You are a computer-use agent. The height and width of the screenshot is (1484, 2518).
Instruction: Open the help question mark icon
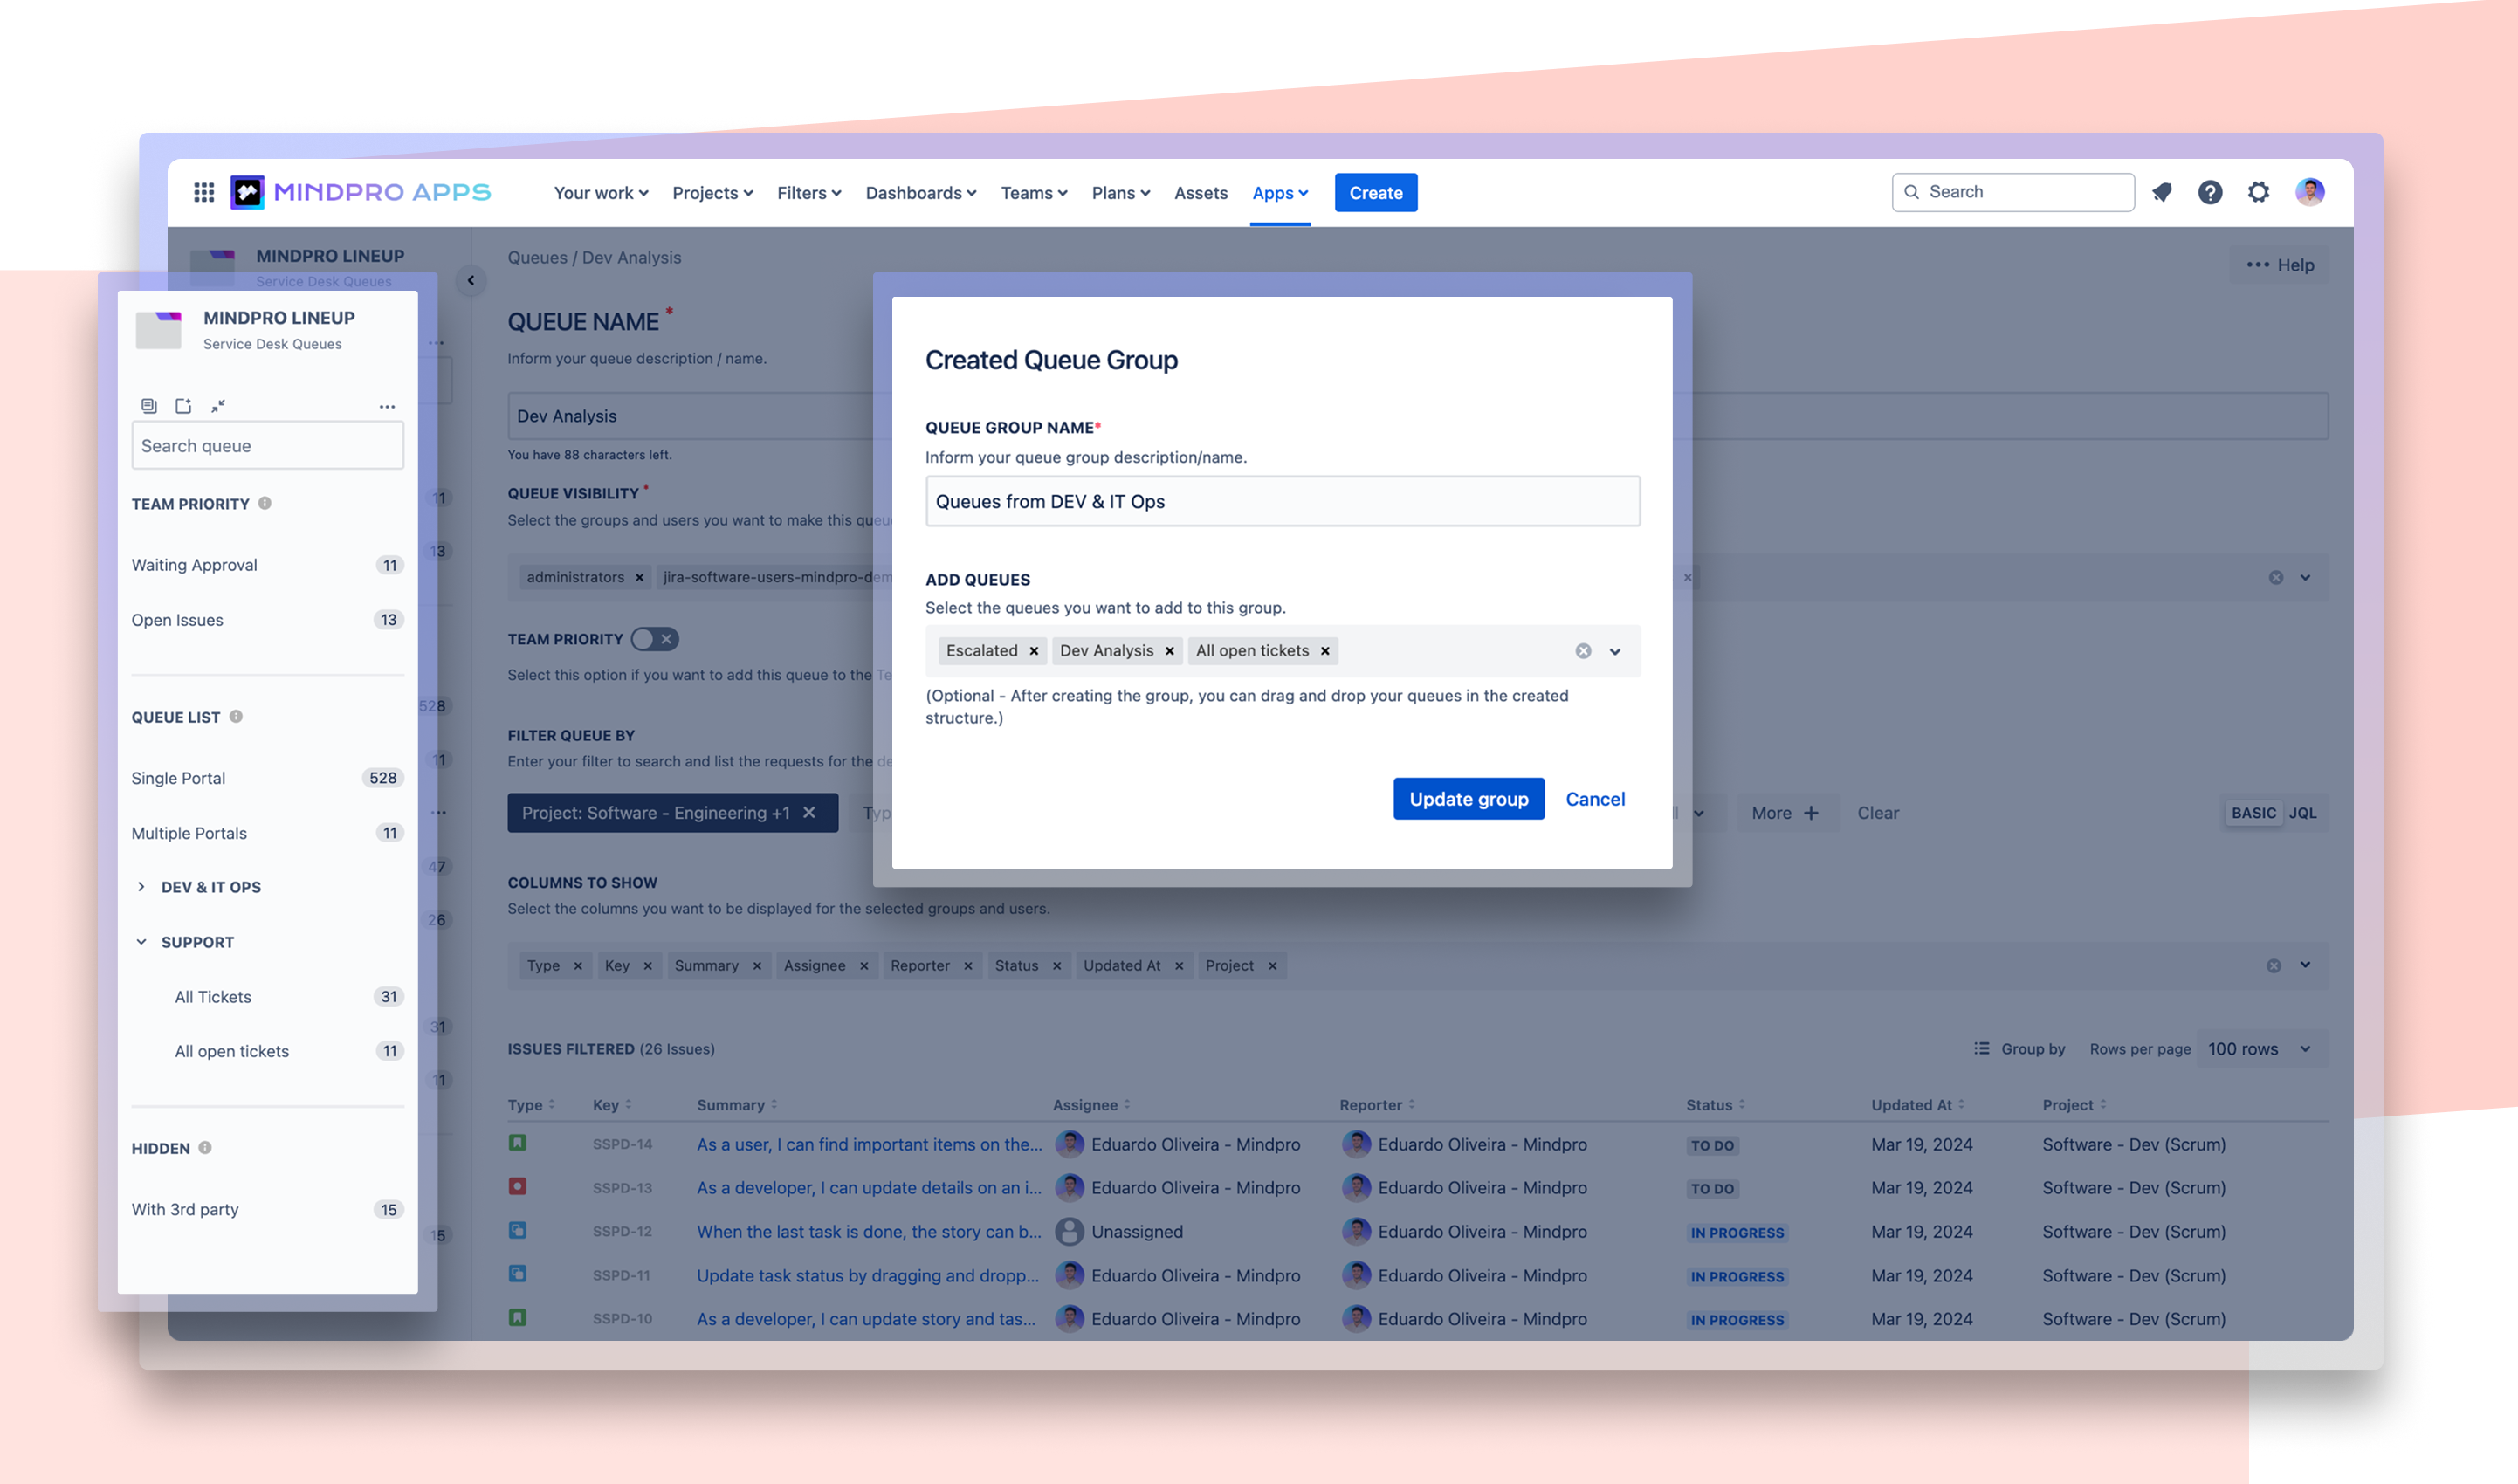pyautogui.click(x=2209, y=192)
